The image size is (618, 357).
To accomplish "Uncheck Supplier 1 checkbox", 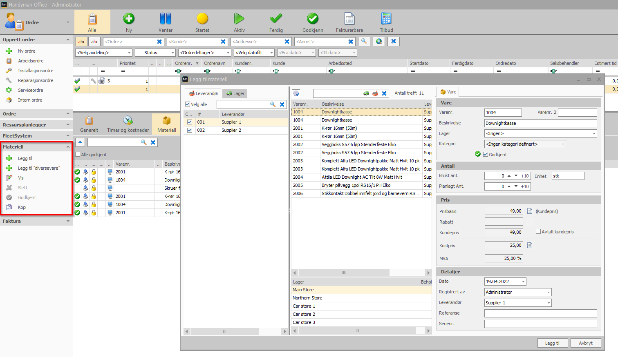I will (190, 122).
